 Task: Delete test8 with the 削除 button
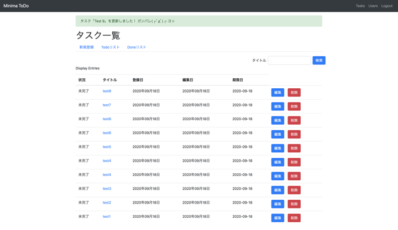(x=294, y=93)
